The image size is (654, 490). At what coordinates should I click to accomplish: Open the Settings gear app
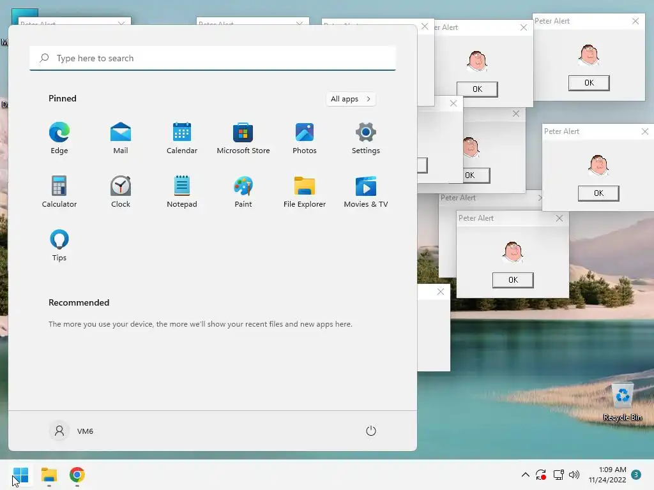[366, 138]
